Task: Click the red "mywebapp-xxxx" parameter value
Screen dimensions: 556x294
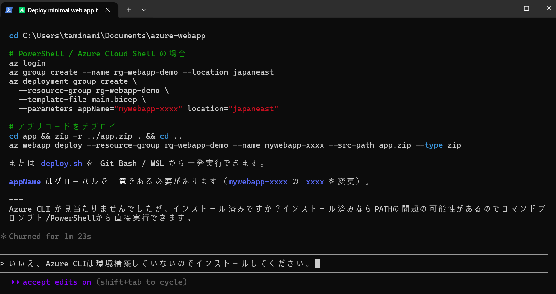Action: coord(148,109)
